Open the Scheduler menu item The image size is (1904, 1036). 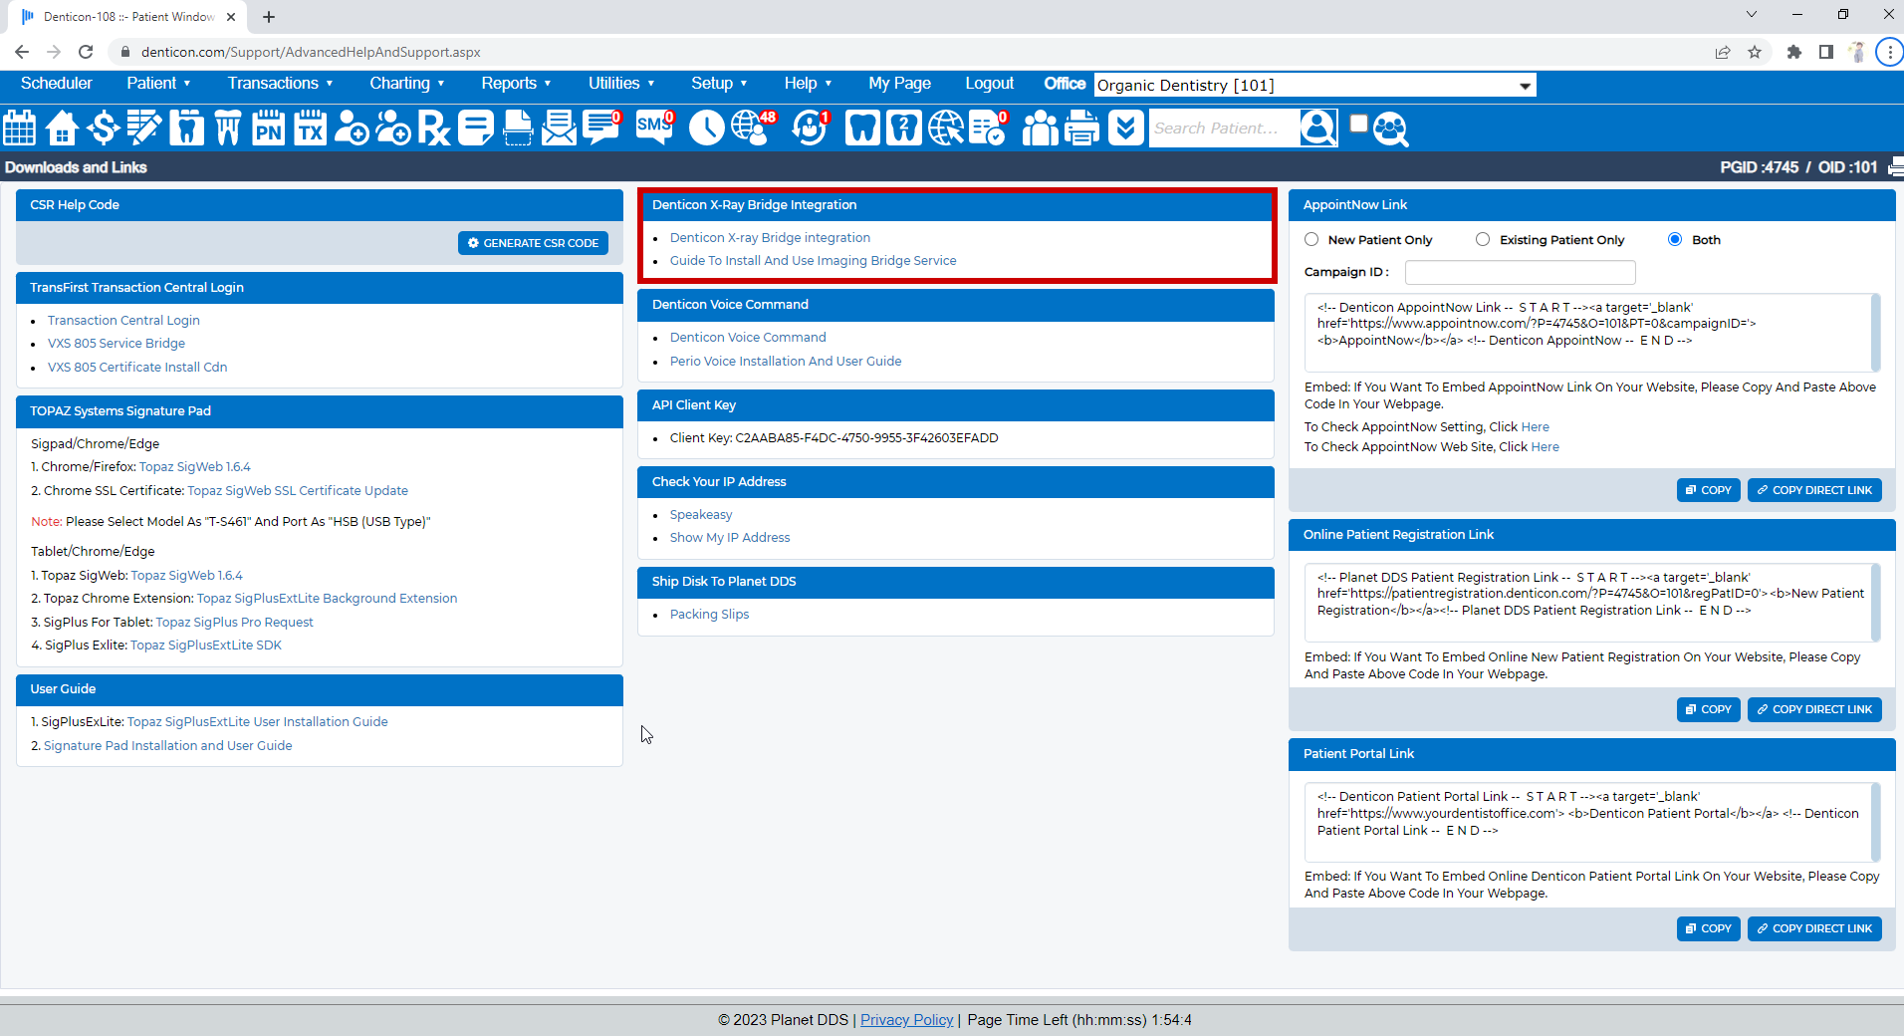[56, 83]
